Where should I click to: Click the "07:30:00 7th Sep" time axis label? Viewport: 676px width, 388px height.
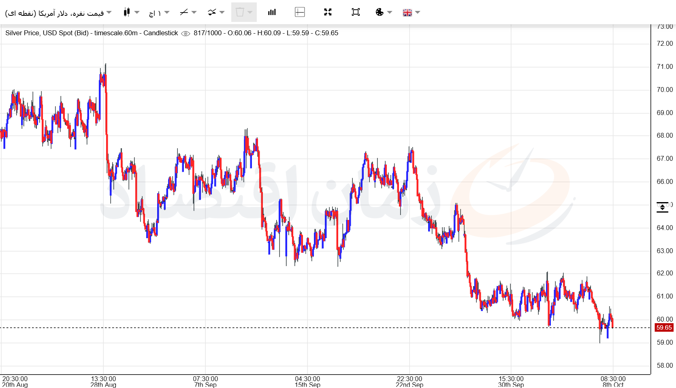(x=205, y=382)
